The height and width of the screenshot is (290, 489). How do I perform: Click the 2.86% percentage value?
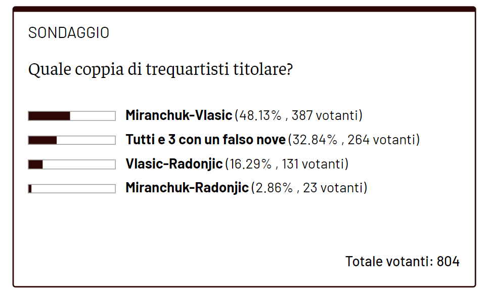[274, 188]
